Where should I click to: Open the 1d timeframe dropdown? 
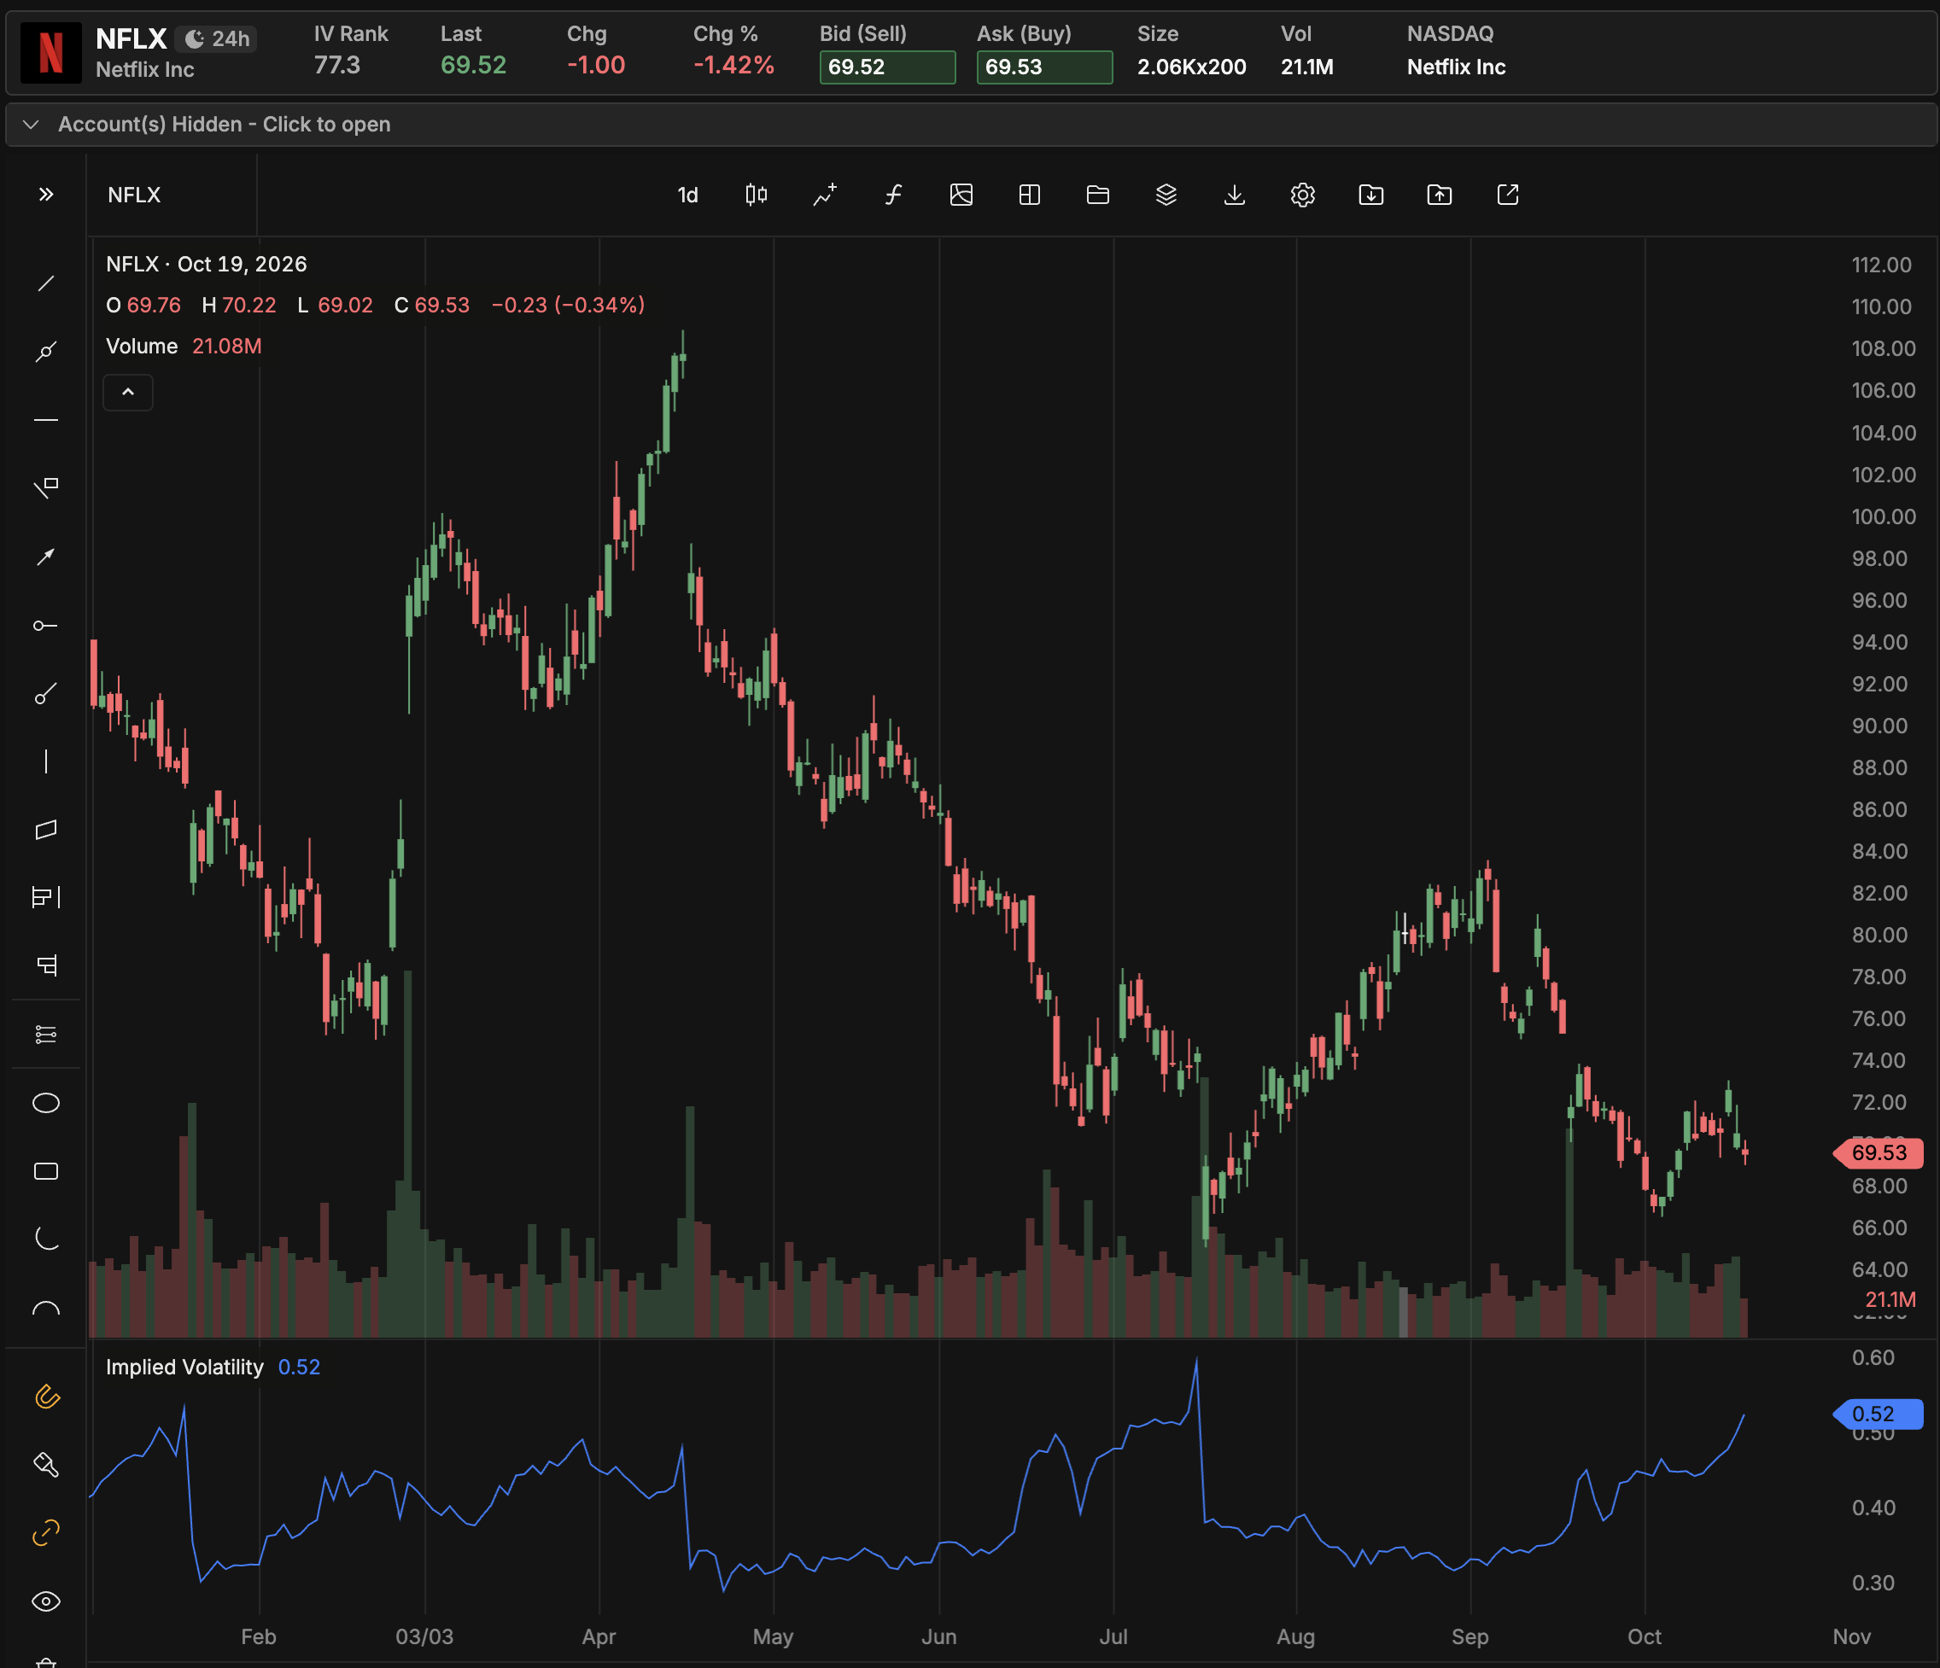(x=688, y=195)
